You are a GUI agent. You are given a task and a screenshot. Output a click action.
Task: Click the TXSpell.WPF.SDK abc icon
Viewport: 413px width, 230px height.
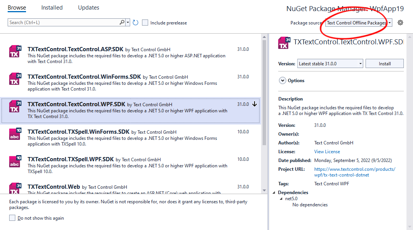click(x=15, y=161)
